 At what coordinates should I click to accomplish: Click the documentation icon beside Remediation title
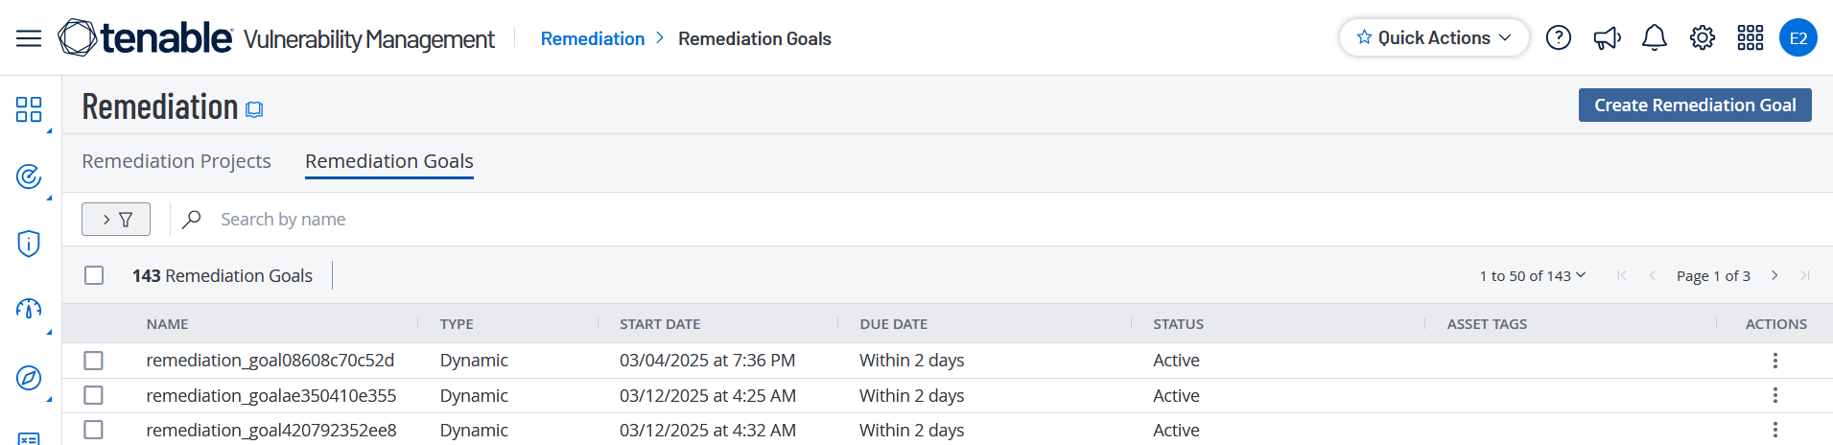[x=254, y=109]
